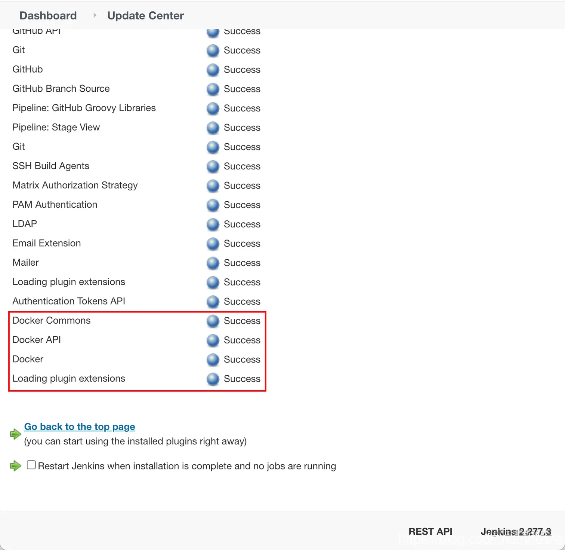Click Matrix Authorization Strategy's blue status ball
565x550 pixels.
pos(213,186)
